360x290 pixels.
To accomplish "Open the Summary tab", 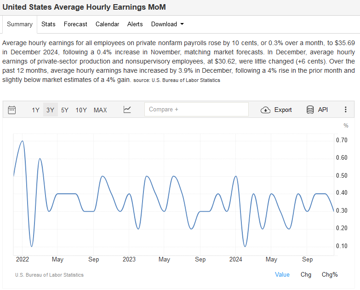I will (20, 24).
